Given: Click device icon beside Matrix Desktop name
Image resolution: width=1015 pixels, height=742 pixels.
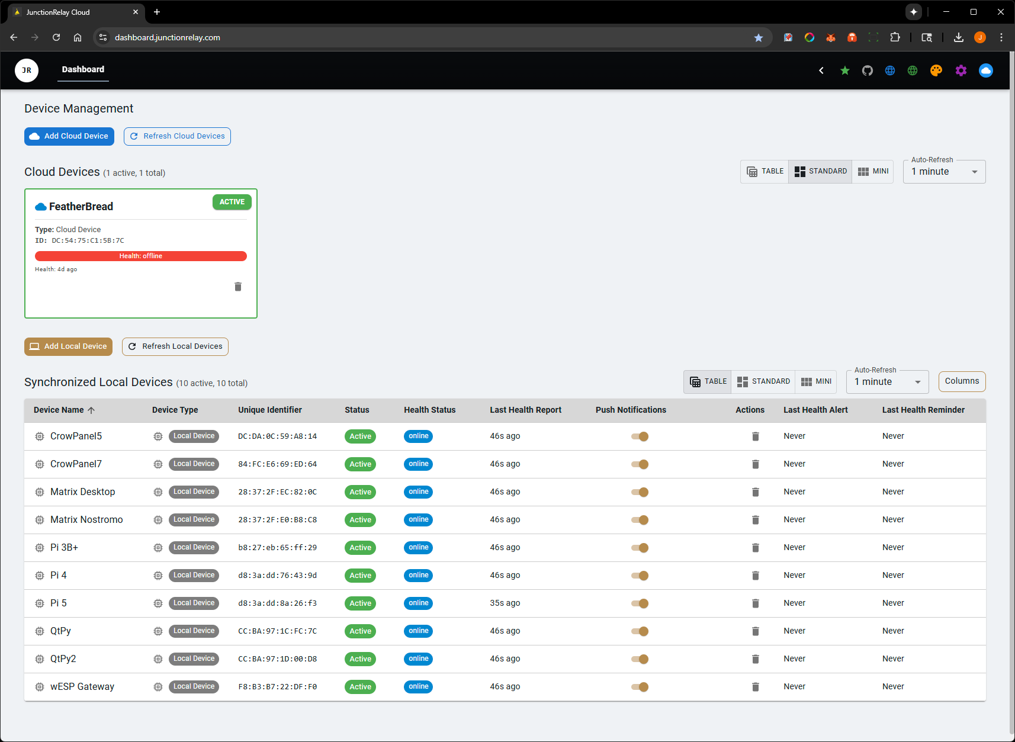Looking at the screenshot, I should pos(40,492).
